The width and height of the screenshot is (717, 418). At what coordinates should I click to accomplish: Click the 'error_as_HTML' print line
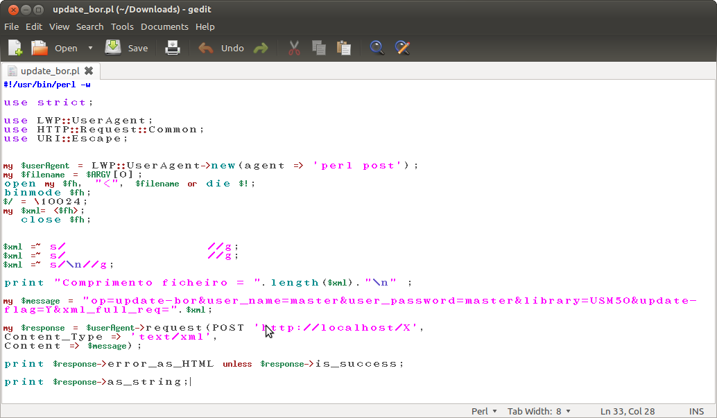[x=204, y=364]
